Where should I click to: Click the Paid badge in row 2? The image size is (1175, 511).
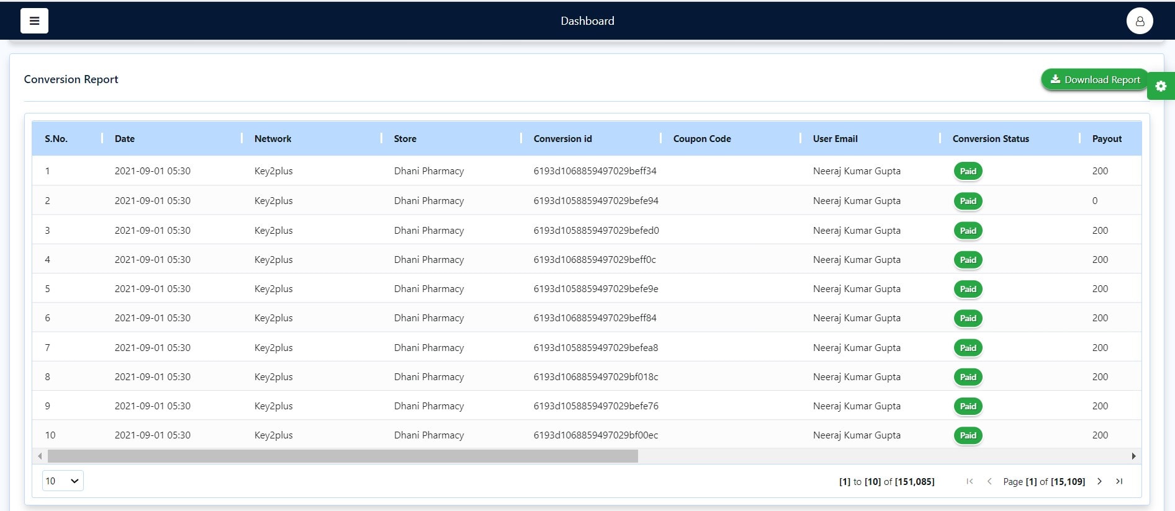[968, 201]
